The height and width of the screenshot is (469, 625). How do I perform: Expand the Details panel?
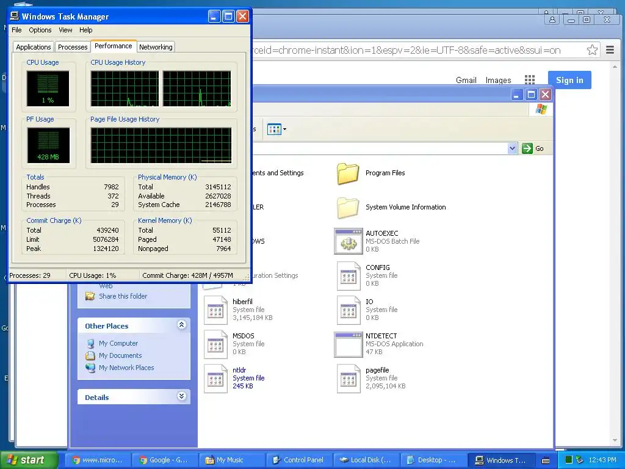click(x=181, y=396)
